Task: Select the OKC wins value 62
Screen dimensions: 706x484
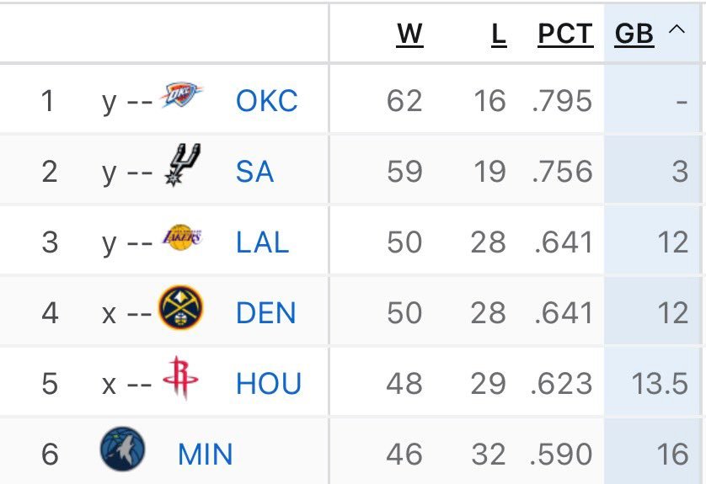Action: (404, 101)
